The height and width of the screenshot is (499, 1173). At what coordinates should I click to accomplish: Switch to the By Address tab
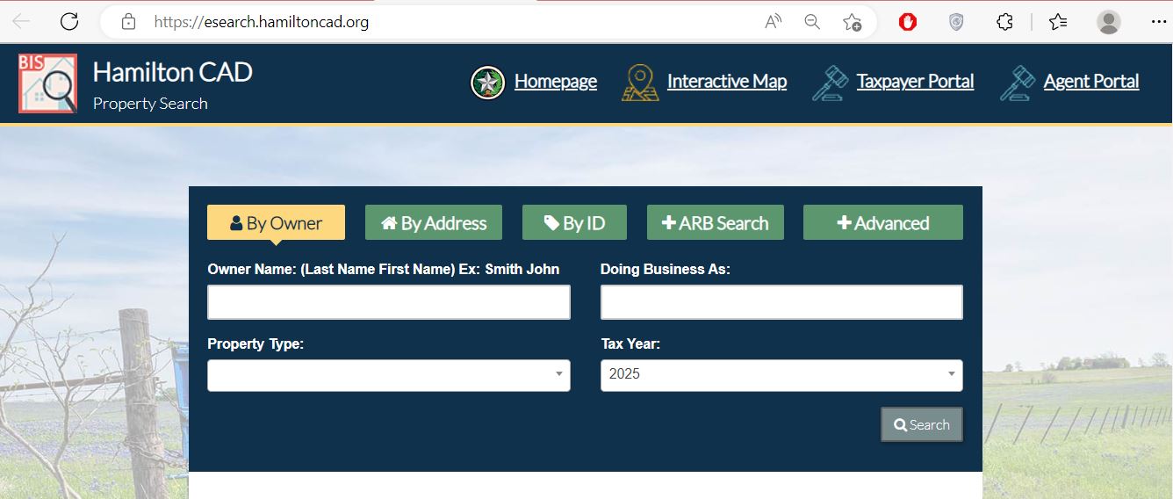point(433,223)
